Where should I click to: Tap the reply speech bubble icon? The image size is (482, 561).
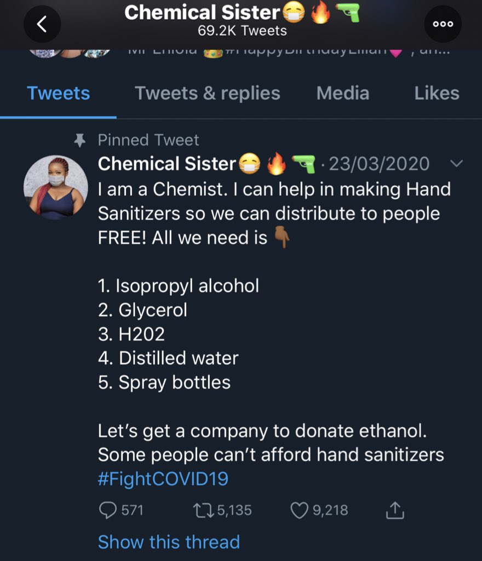[107, 511]
